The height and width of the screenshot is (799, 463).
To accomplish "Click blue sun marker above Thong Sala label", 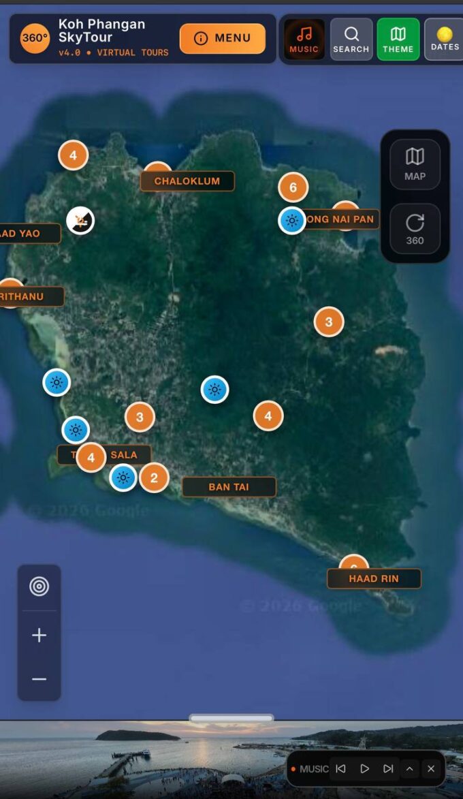I will tap(76, 430).
